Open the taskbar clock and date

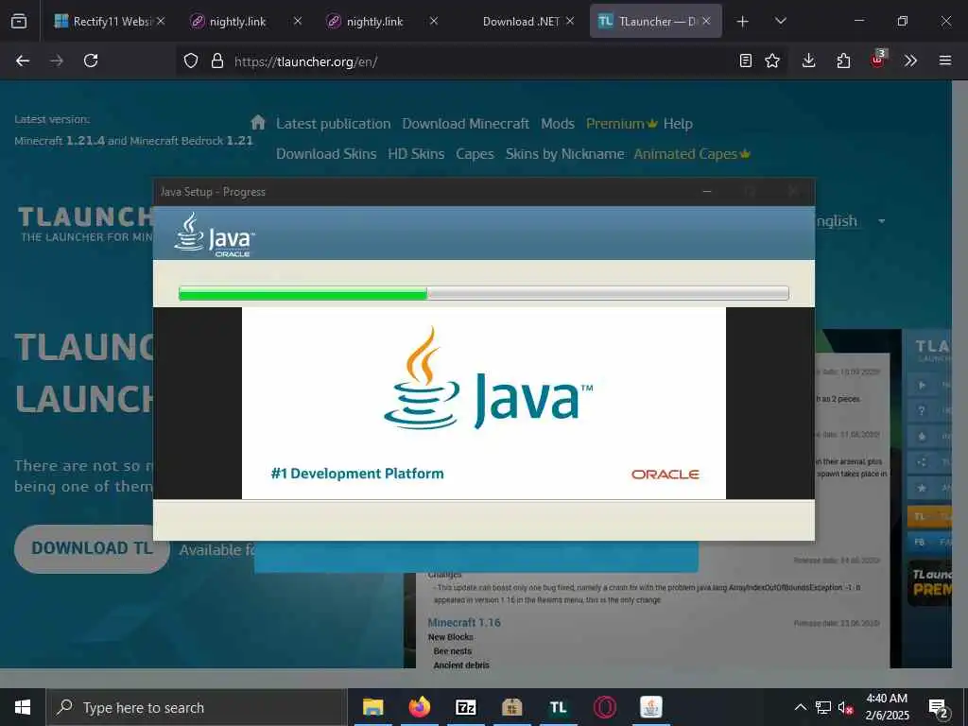(887, 707)
